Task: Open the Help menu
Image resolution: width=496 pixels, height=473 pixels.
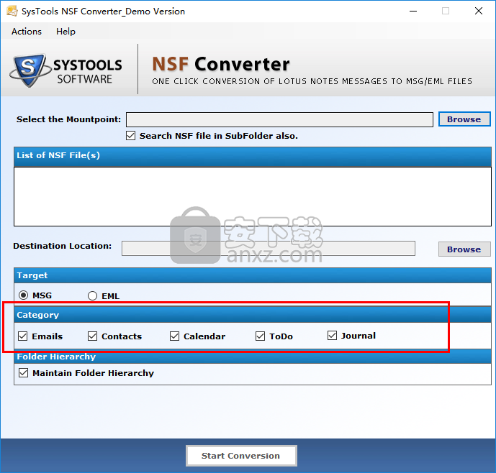Action: tap(66, 32)
